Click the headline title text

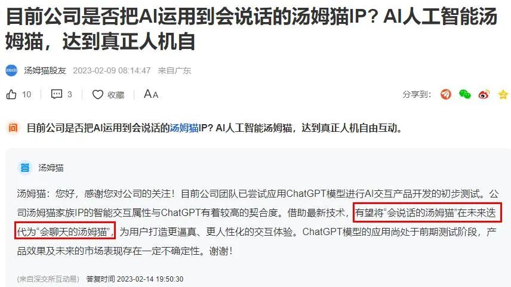(x=251, y=29)
